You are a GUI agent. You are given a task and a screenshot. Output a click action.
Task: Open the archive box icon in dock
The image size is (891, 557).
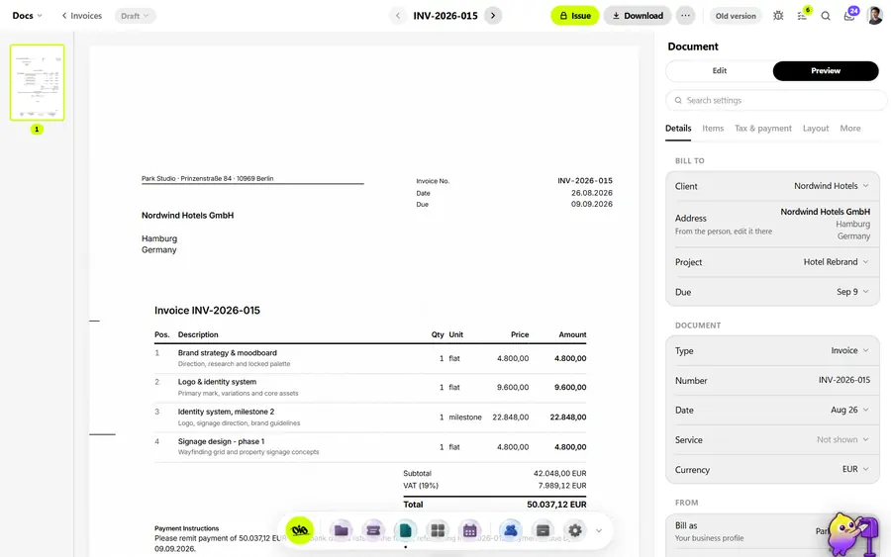click(543, 530)
